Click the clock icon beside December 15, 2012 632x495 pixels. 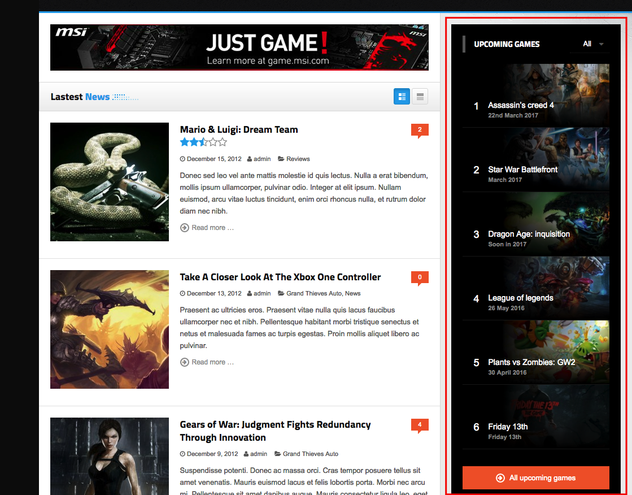pos(182,159)
